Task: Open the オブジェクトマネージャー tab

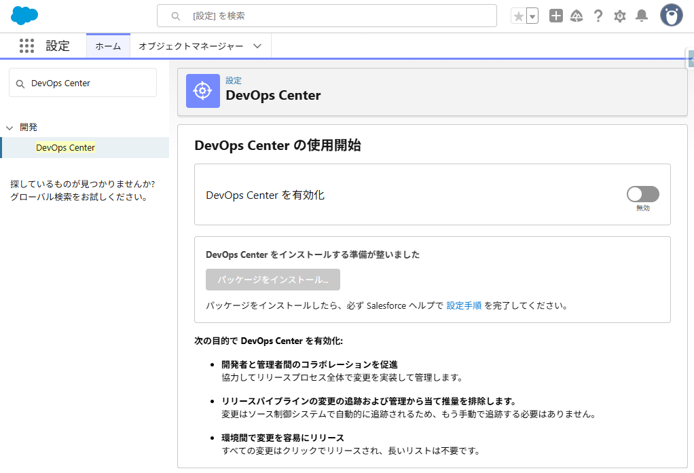Action: (x=191, y=46)
